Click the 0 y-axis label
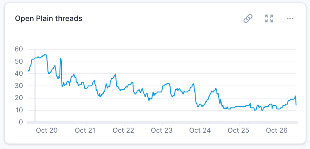 click(21, 122)
